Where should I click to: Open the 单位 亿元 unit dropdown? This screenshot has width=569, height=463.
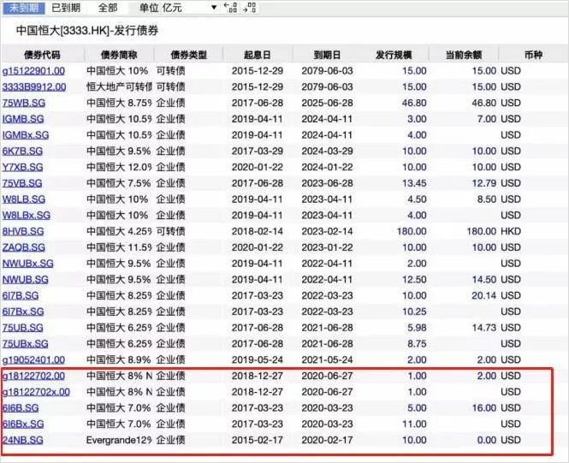[178, 8]
